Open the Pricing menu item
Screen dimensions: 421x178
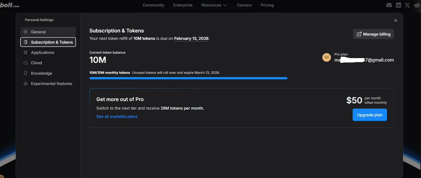pos(267,5)
